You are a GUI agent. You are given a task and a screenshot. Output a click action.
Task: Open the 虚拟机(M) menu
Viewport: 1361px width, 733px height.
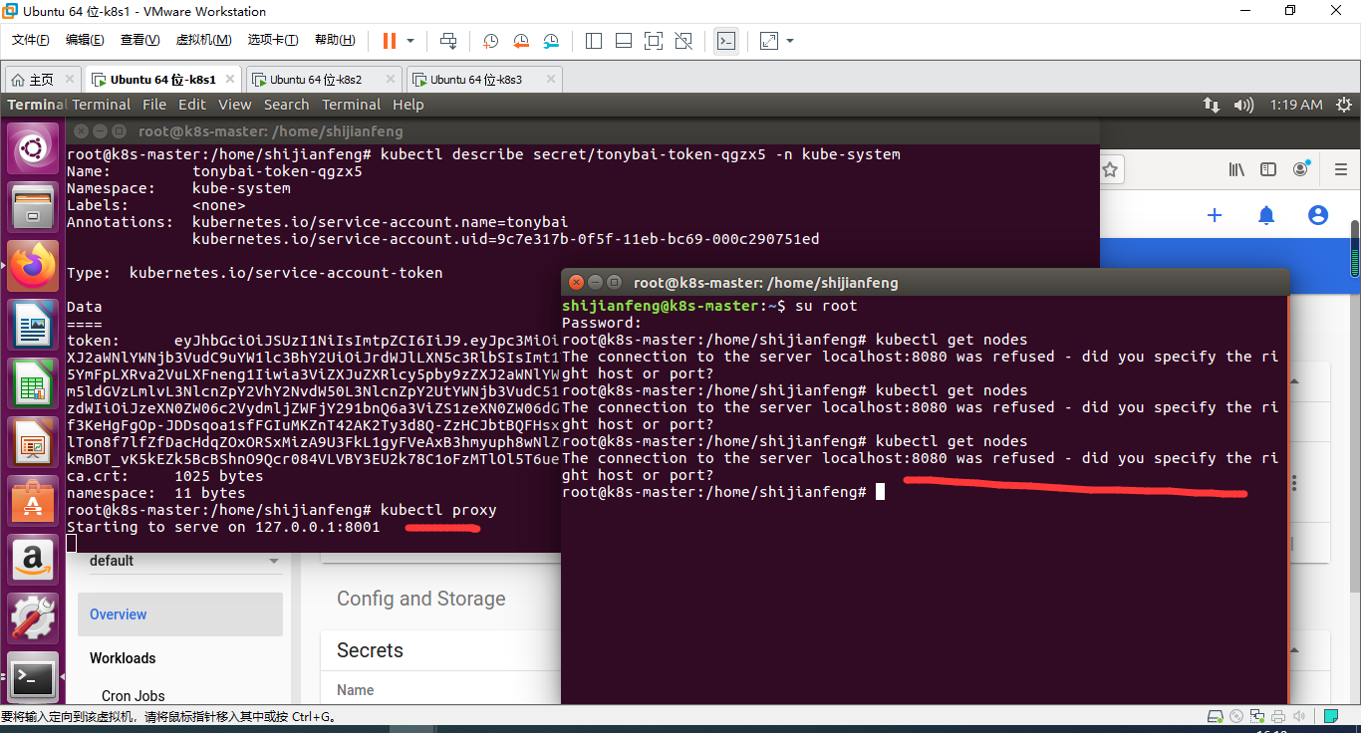coord(203,40)
